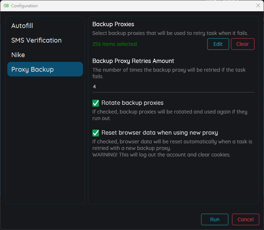Cancel the configuration dialog

click(x=245, y=219)
